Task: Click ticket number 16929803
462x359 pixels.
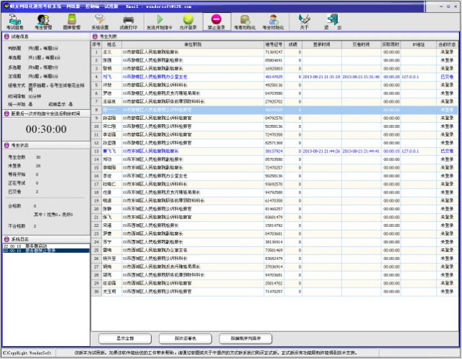Action: pos(274,69)
